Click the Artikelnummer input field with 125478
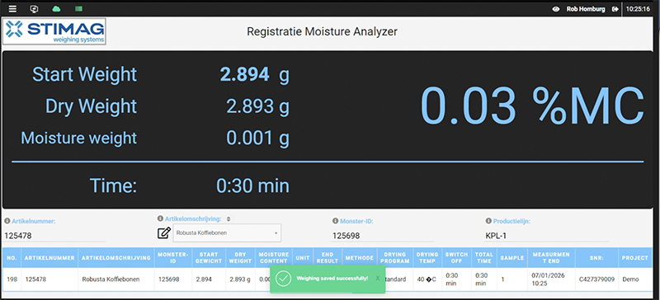The height and width of the screenshot is (300, 660). coord(54,236)
